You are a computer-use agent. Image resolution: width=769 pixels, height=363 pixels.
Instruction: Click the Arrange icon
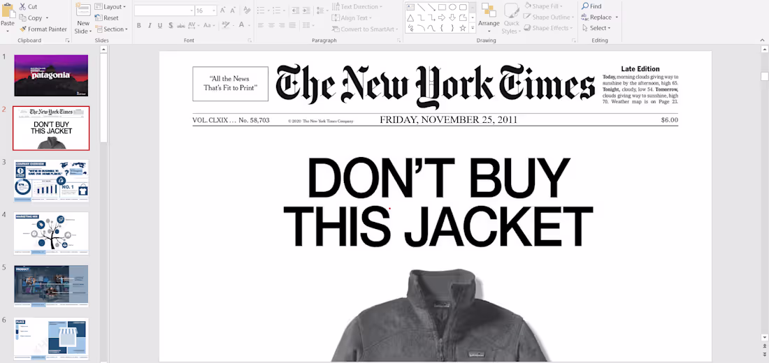(489, 10)
